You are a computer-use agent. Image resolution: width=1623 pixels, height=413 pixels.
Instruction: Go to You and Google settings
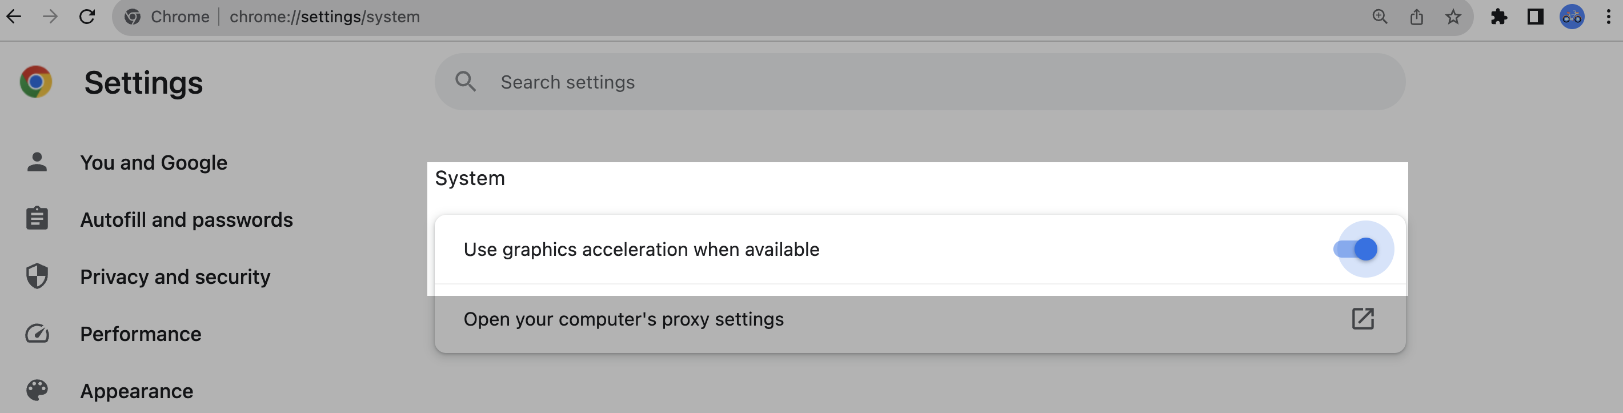point(153,162)
